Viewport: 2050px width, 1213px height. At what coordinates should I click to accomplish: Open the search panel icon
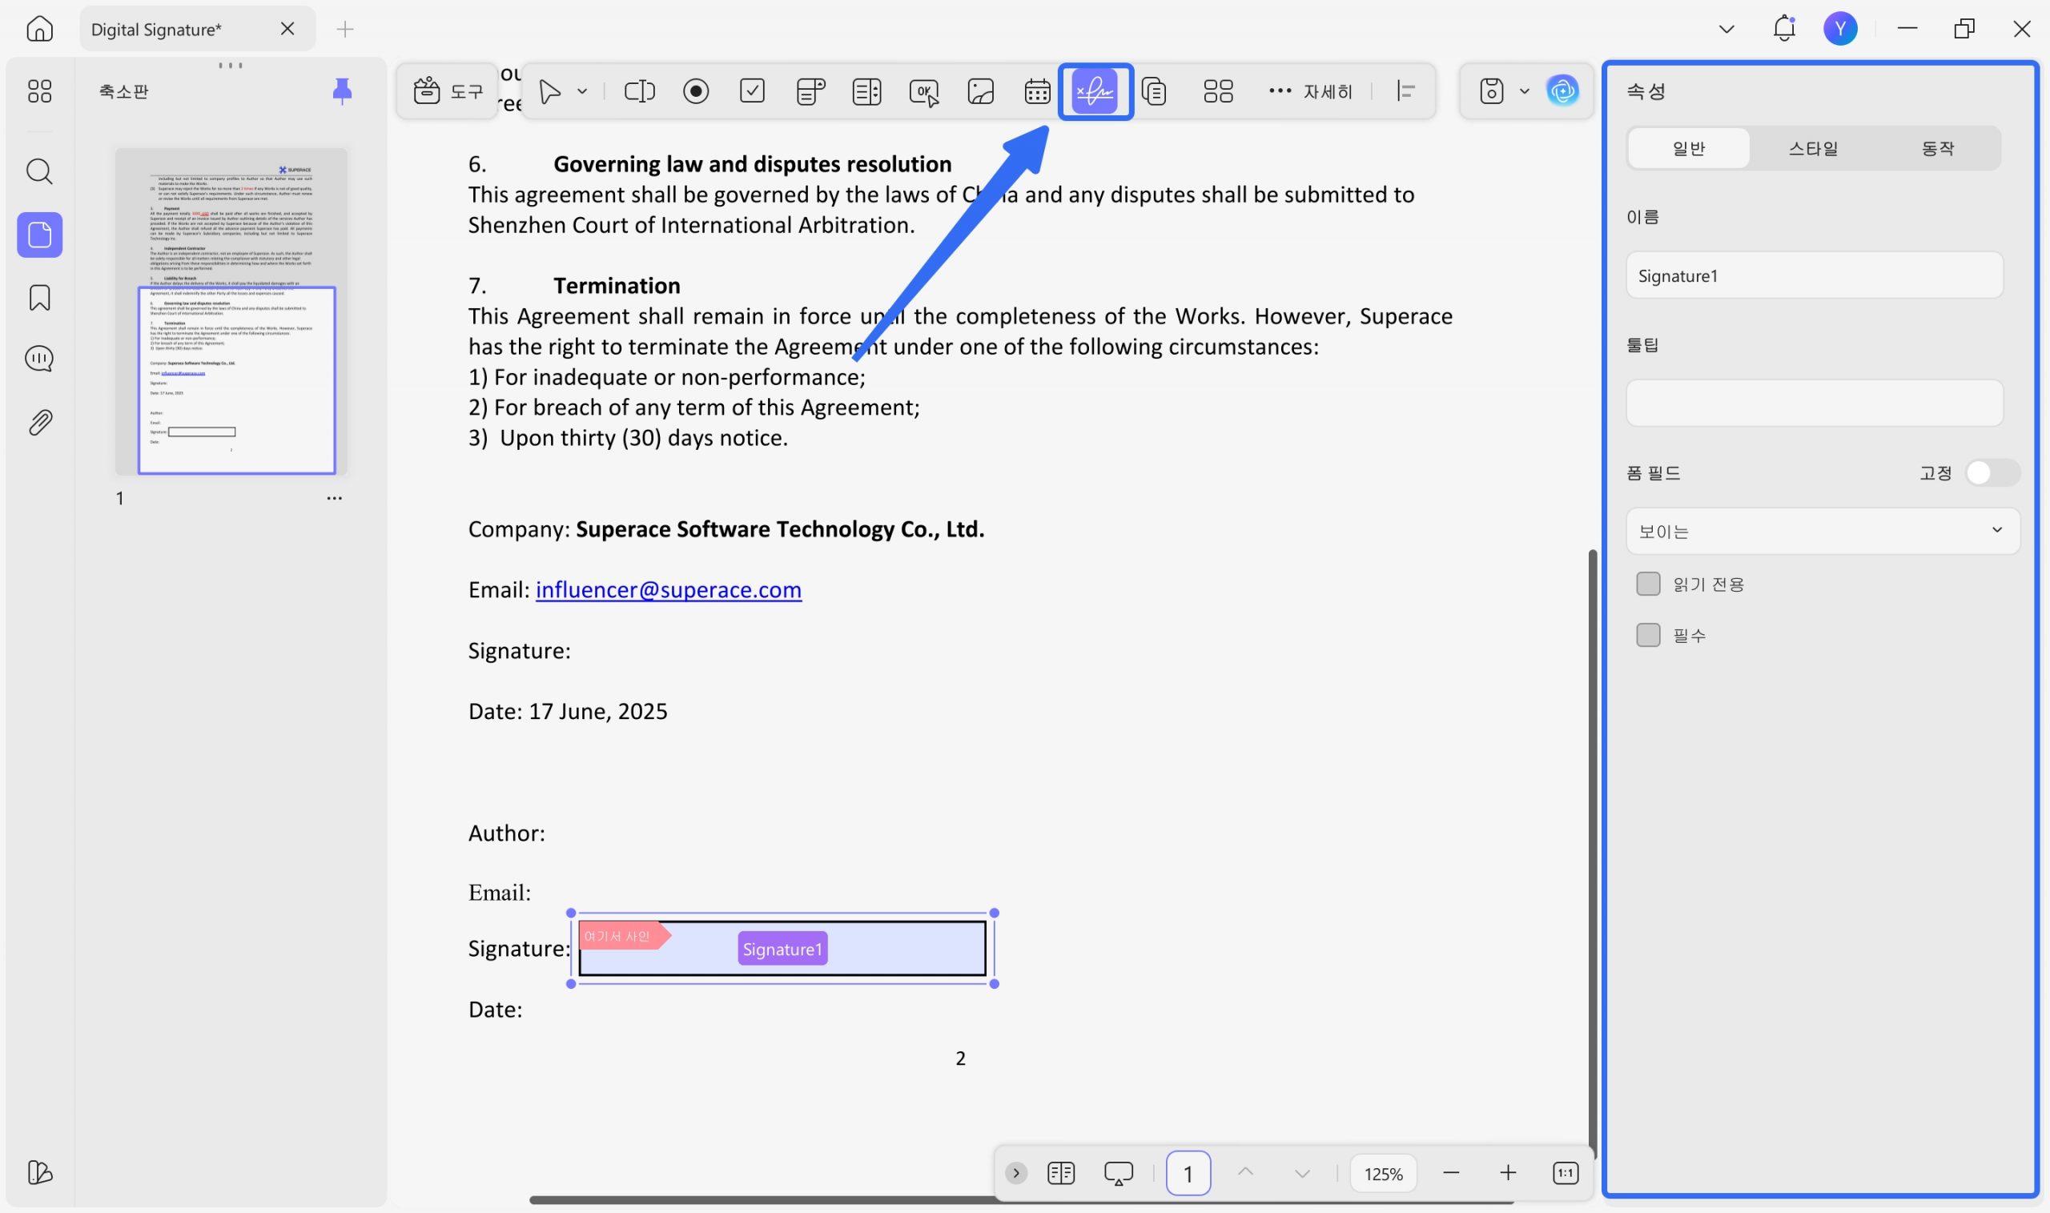tap(39, 171)
